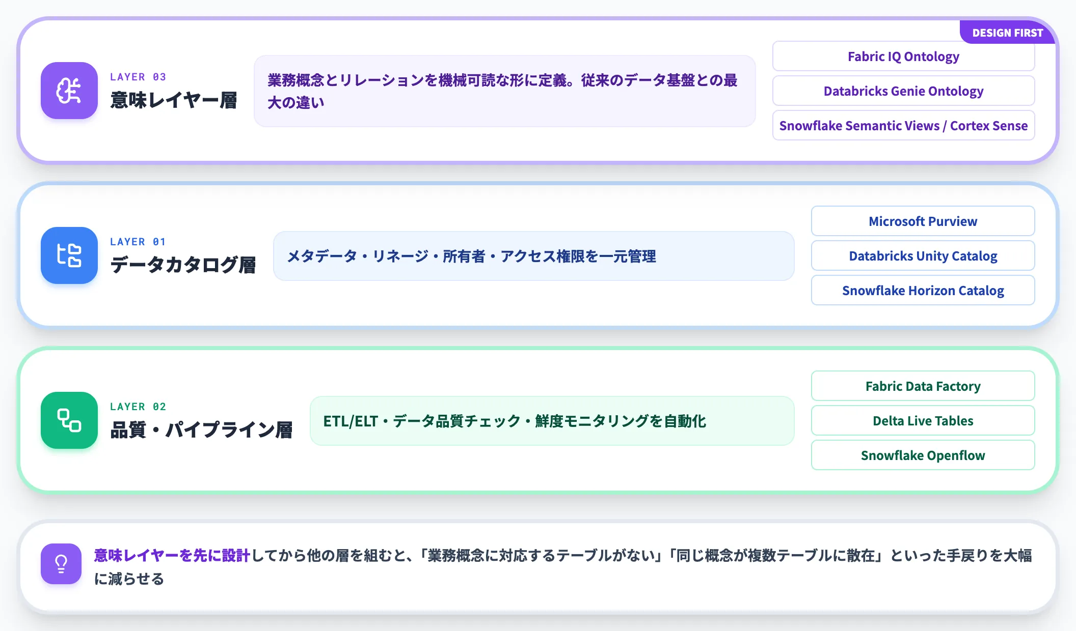Select Delta Live Tables
This screenshot has height=631, width=1076.
923,420
